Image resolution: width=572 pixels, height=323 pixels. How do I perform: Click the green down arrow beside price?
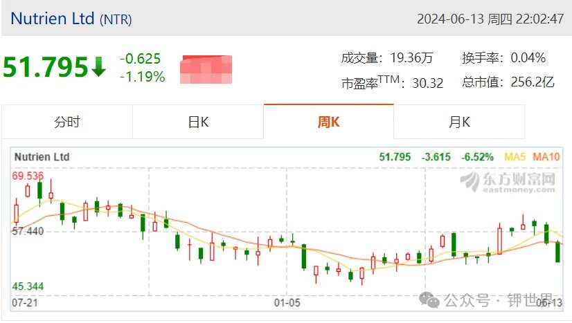(98, 66)
